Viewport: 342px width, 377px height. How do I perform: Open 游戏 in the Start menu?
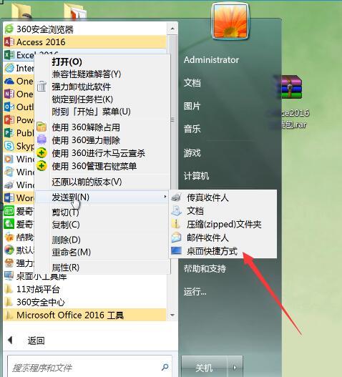click(x=192, y=152)
